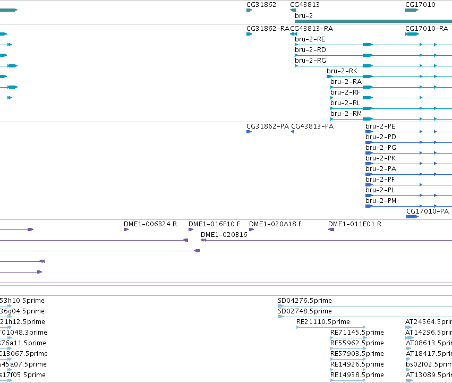This screenshot has width=452, height=383.
Task: Select the CG17010-RA transcript arrow glyph
Action: [x=412, y=34]
